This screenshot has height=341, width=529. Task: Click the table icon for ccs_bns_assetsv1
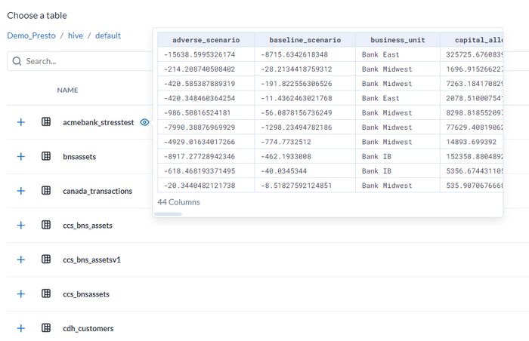tap(46, 260)
